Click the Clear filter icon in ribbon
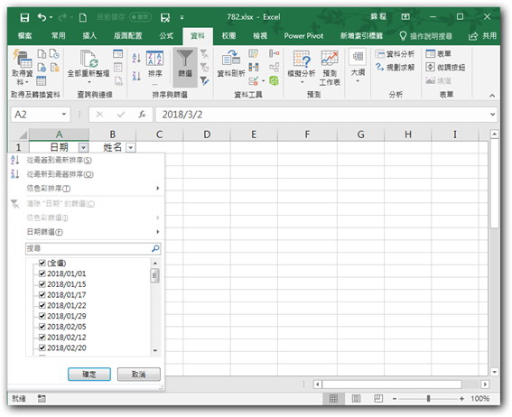512x417 pixels. pyautogui.click(x=204, y=54)
